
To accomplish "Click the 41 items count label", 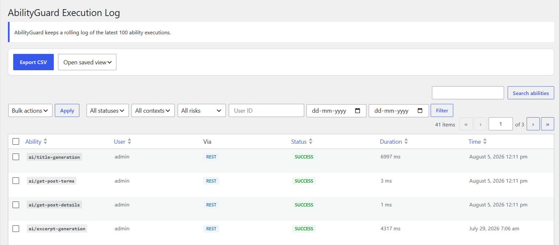I will pos(445,124).
